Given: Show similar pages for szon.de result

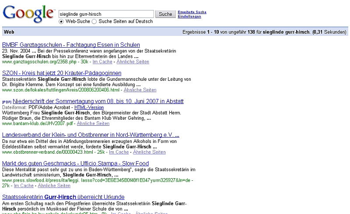Looking at the screenshot, I should point(140,90).
